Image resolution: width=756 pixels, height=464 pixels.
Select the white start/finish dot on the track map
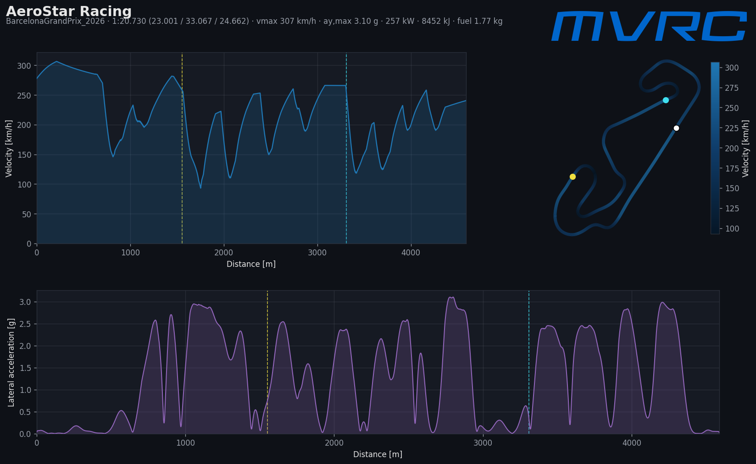pos(676,128)
